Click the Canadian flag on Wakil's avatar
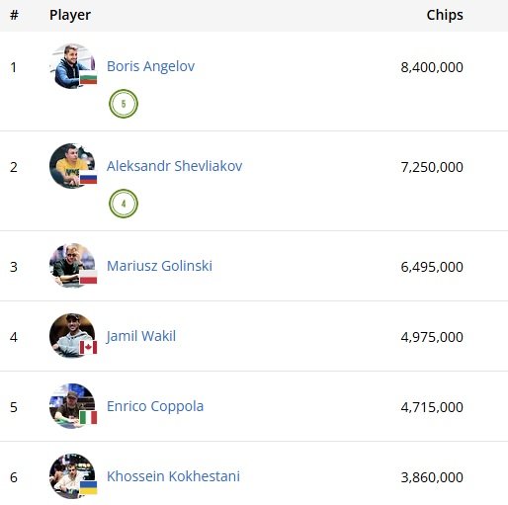The height and width of the screenshot is (505, 508). point(88,348)
